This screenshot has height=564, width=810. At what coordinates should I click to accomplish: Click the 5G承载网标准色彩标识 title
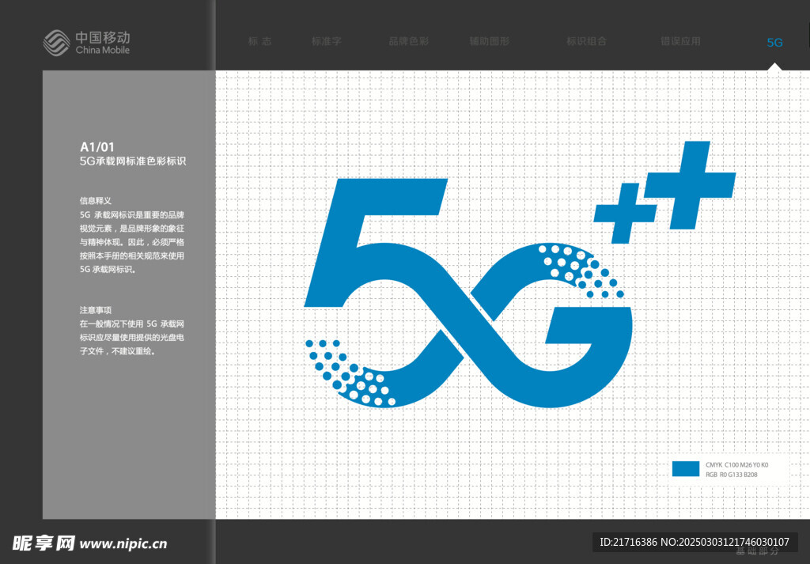[133, 161]
